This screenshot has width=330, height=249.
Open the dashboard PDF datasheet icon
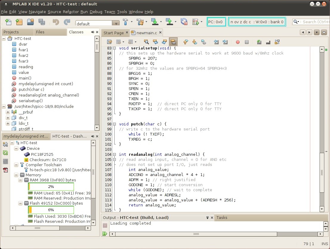(x=5, y=170)
